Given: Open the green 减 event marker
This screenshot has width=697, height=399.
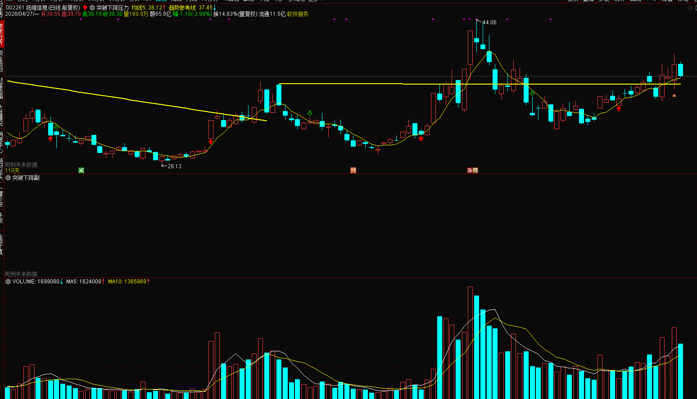Looking at the screenshot, I should point(81,170).
